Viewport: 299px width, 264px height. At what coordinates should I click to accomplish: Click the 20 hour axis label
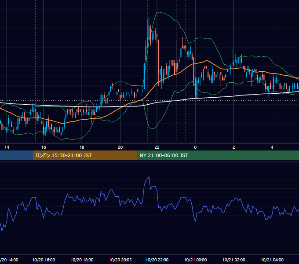pos(120,147)
